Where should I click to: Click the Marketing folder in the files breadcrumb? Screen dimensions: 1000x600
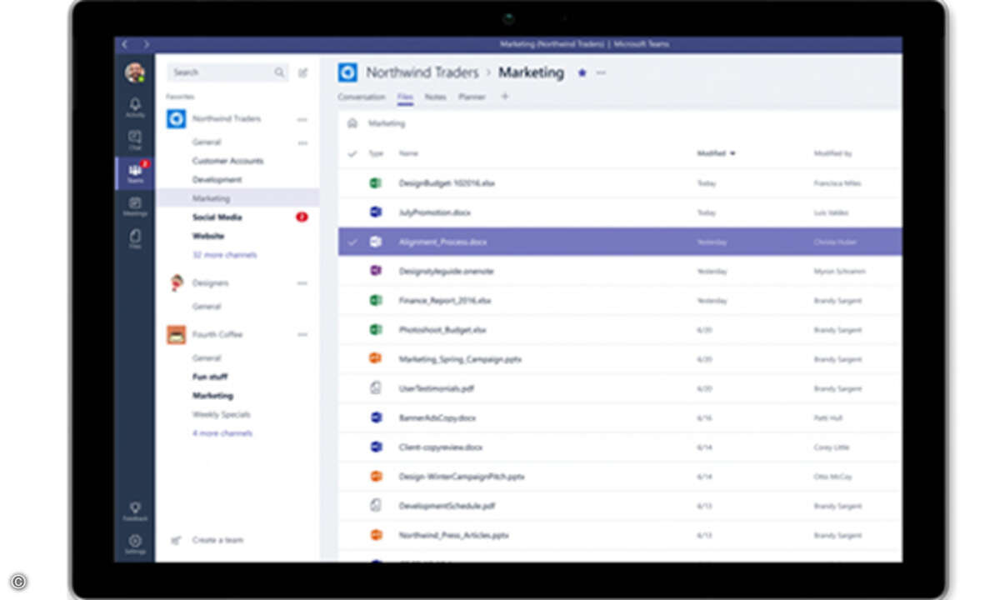[387, 123]
